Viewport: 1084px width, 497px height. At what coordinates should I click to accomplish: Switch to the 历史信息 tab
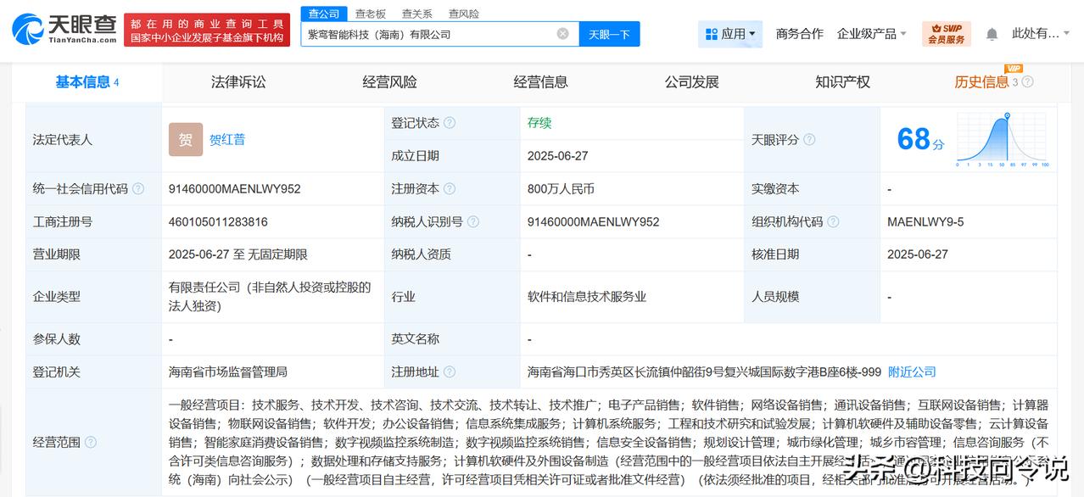coord(981,82)
